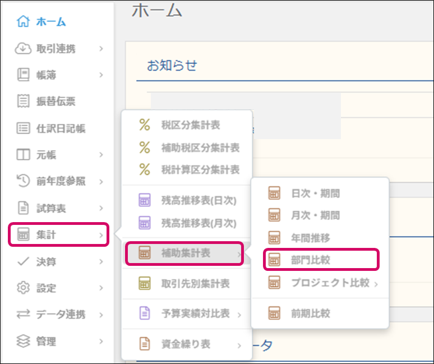The width and height of the screenshot is (434, 364).
Task: Select 取引先別集計表 menu entry
Action: click(x=195, y=284)
